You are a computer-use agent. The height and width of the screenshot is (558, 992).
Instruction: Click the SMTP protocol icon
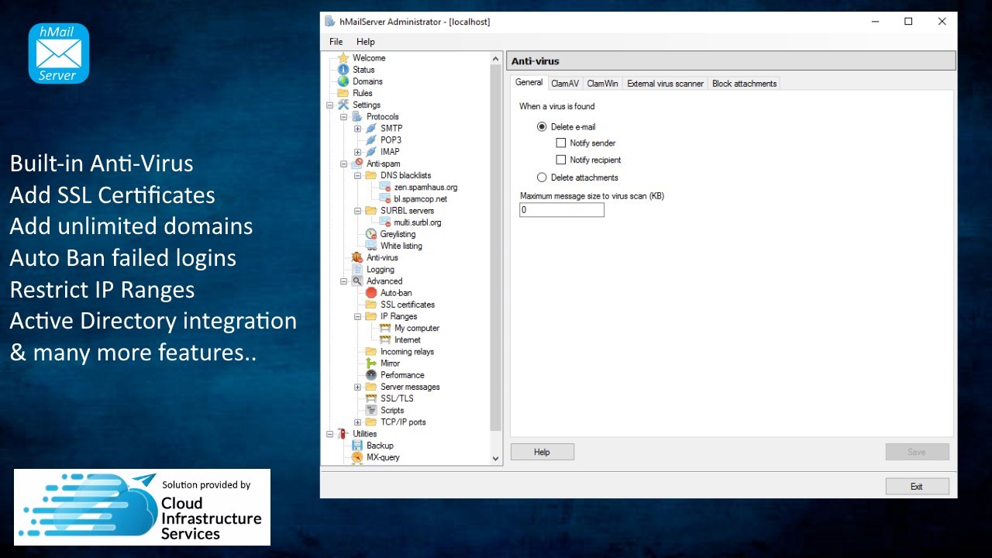[371, 129]
